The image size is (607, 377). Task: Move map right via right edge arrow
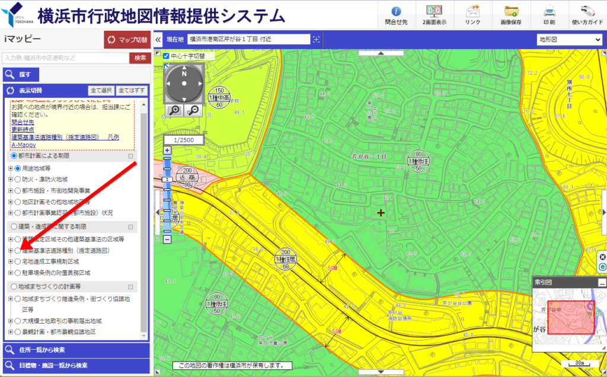tap(604, 212)
